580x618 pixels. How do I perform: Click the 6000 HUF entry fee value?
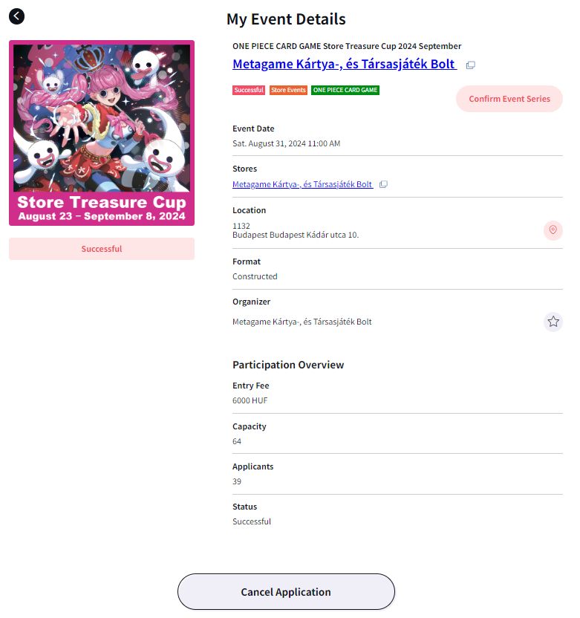coord(250,400)
